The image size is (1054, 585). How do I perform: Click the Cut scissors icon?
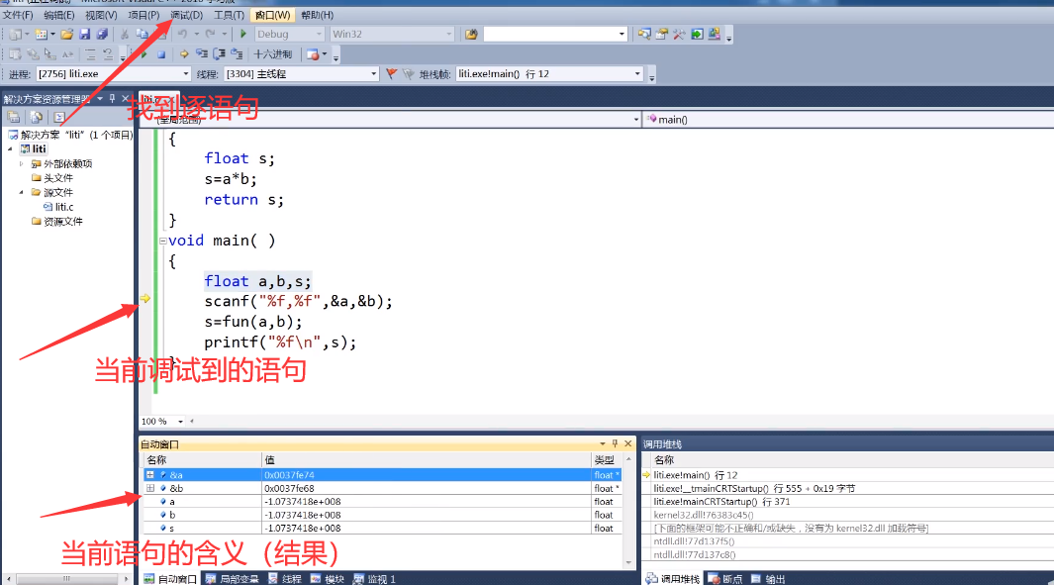tap(125, 34)
